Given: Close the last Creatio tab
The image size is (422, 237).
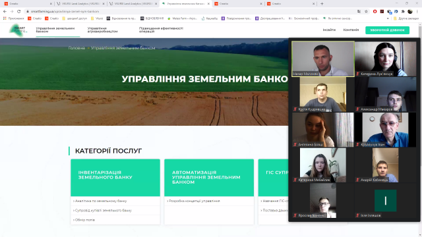Looking at the screenshot, I should click(314, 4).
